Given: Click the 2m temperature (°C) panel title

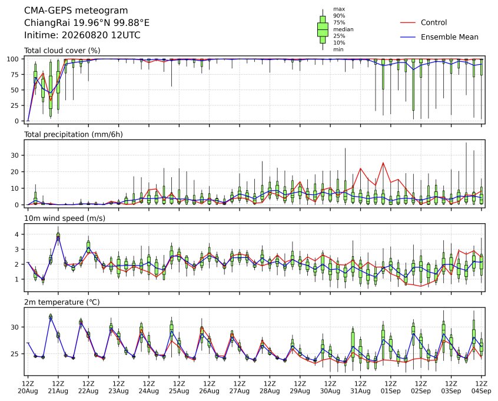Looking at the screenshot, I should 62,302.
